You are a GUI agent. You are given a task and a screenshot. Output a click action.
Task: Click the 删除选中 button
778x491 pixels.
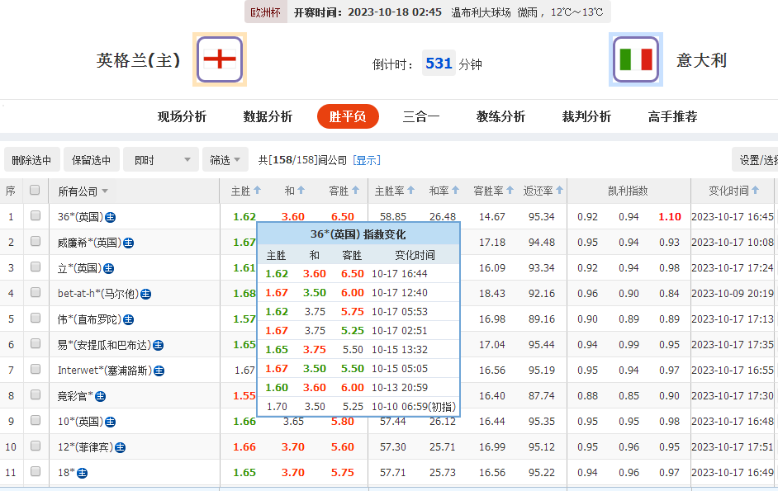click(x=31, y=160)
